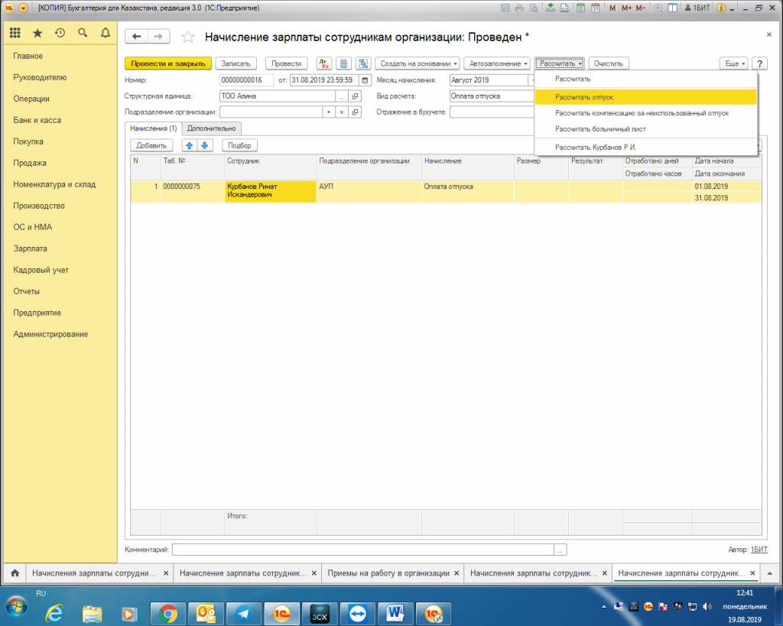
Task: Open the history clock icon
Action: (60, 34)
